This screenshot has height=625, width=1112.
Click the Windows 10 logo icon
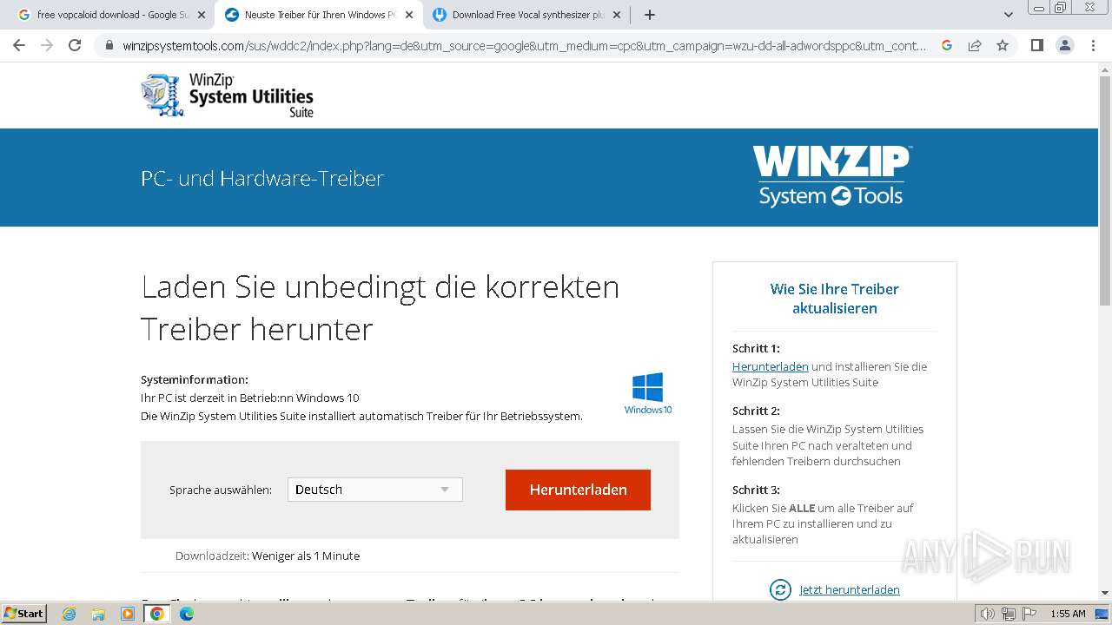pos(648,393)
